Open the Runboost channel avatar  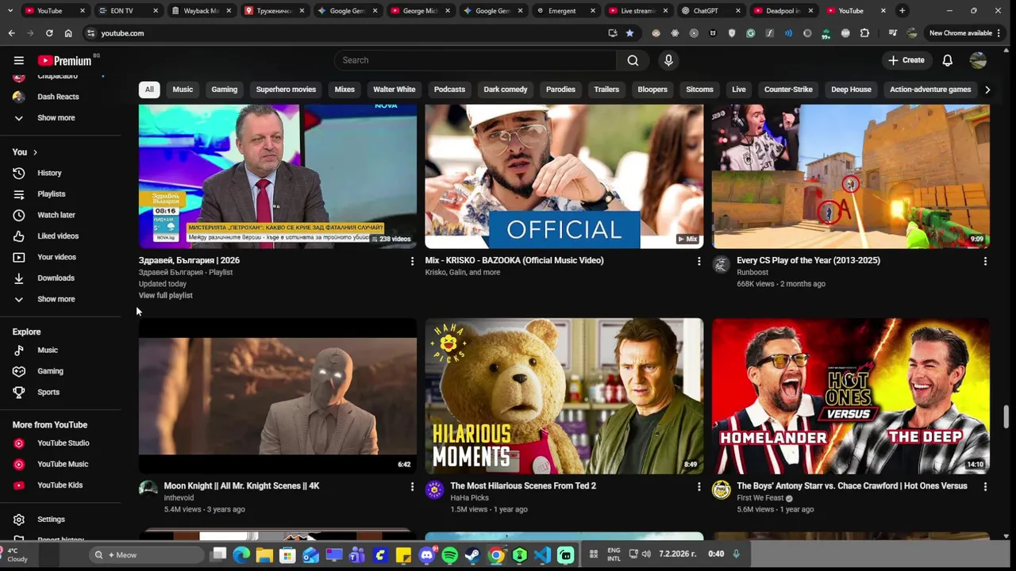click(721, 265)
